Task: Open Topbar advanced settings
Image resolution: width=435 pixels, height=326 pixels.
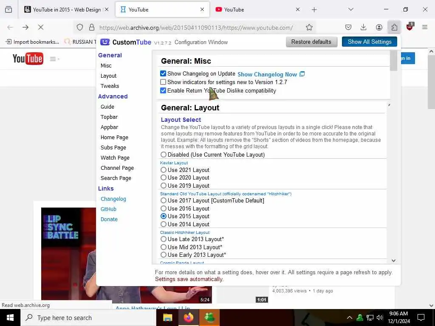Action: coord(109,117)
